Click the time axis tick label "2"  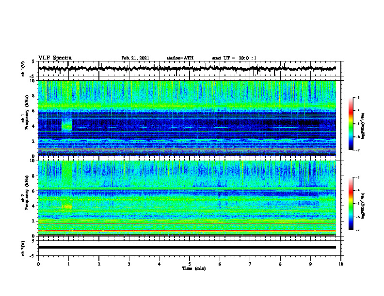pos(99,264)
